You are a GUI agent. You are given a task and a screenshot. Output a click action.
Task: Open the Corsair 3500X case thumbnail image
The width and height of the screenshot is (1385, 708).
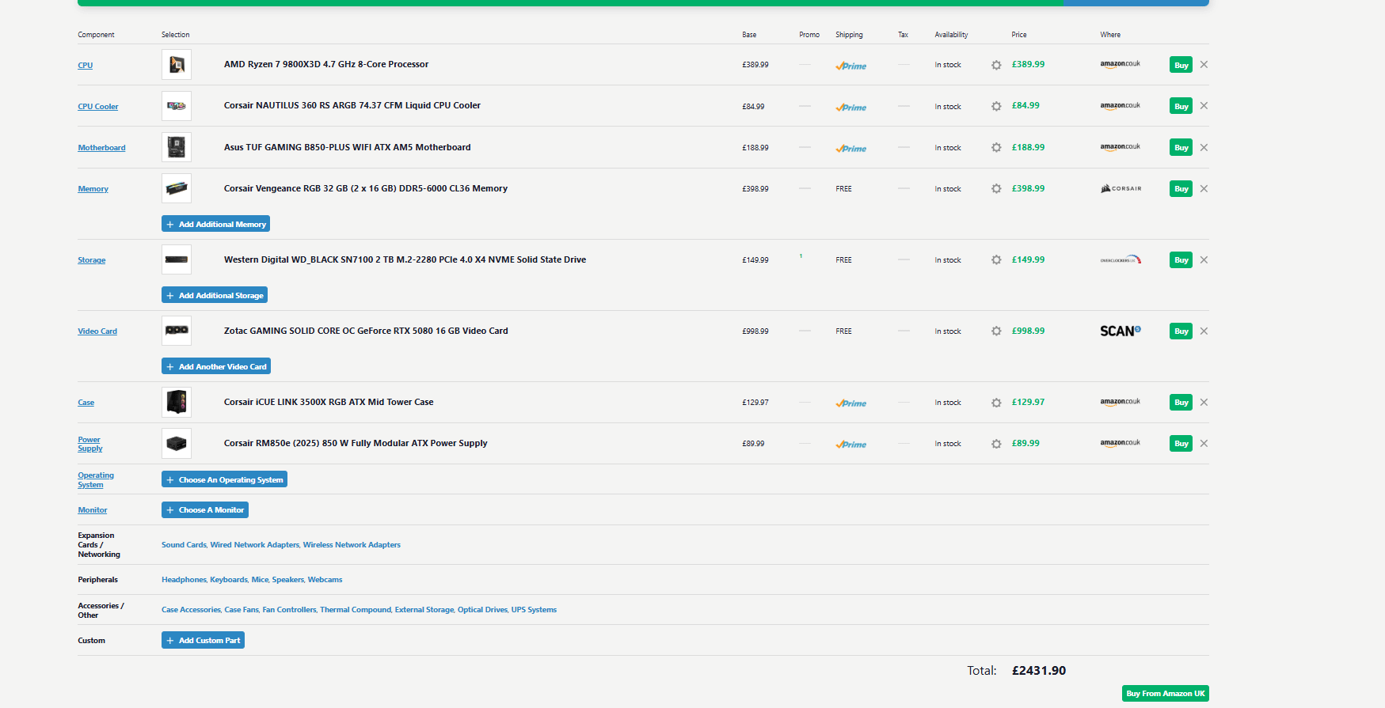177,402
